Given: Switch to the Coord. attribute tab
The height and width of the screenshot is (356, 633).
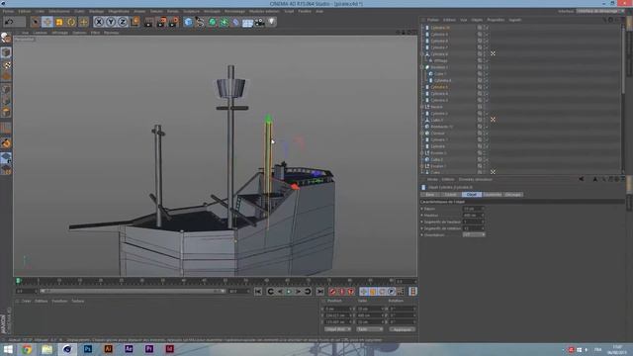Looking at the screenshot, I should pos(451,195).
